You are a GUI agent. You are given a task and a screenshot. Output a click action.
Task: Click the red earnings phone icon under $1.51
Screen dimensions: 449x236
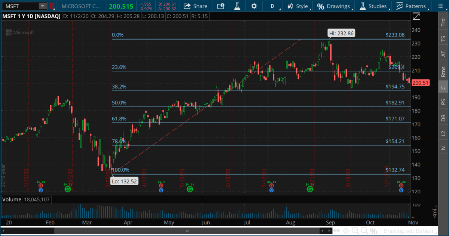(x=40, y=185)
